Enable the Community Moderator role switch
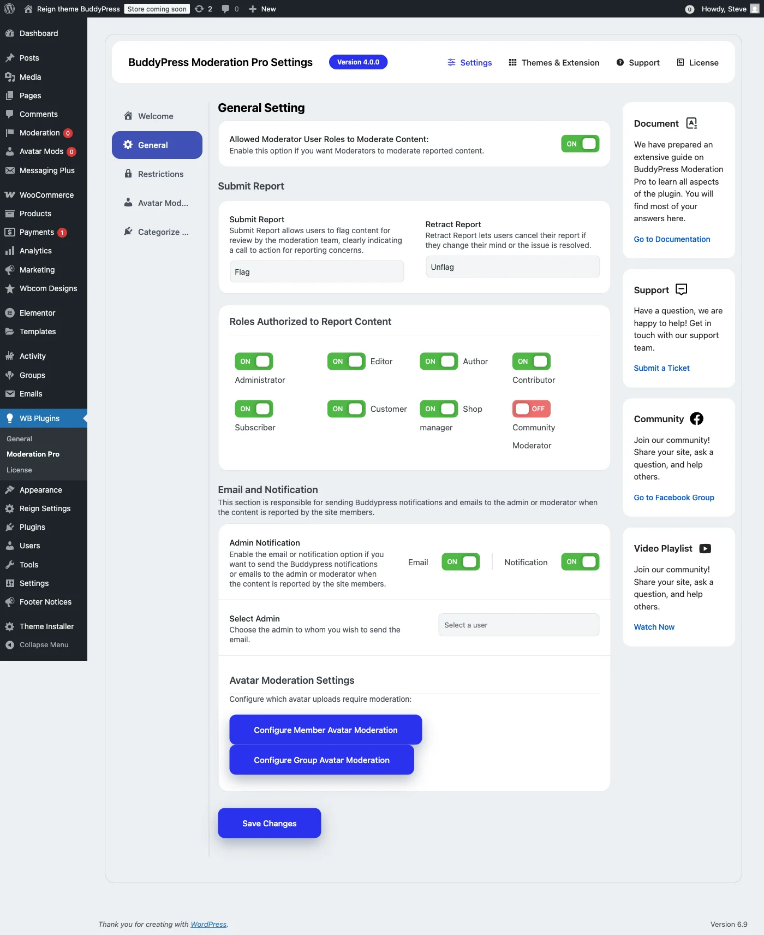This screenshot has height=935, width=764. pos(532,409)
